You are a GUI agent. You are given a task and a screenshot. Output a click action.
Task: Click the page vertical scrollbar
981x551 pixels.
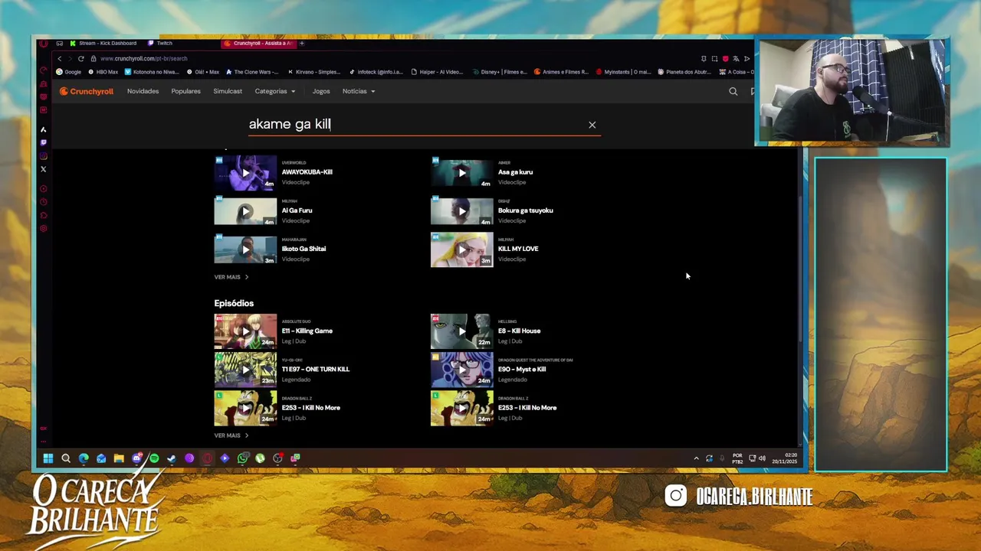tap(801, 268)
